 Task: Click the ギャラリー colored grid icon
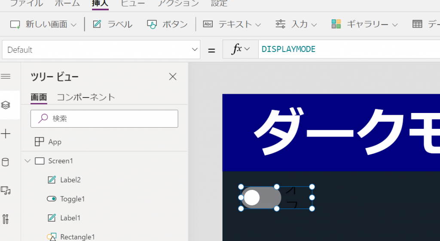[336, 24]
